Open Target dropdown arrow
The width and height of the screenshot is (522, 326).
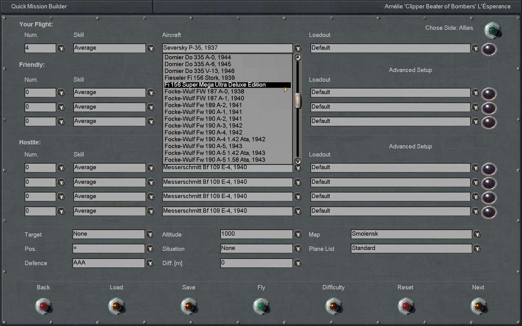[x=150, y=234]
